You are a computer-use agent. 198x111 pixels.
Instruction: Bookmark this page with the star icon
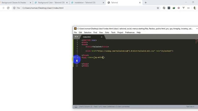(158, 8)
